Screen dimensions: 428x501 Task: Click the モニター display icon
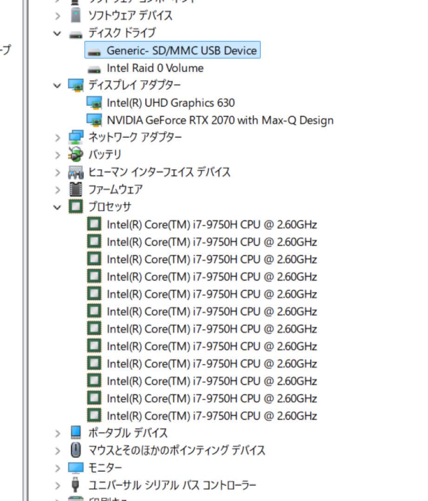pyautogui.click(x=76, y=468)
